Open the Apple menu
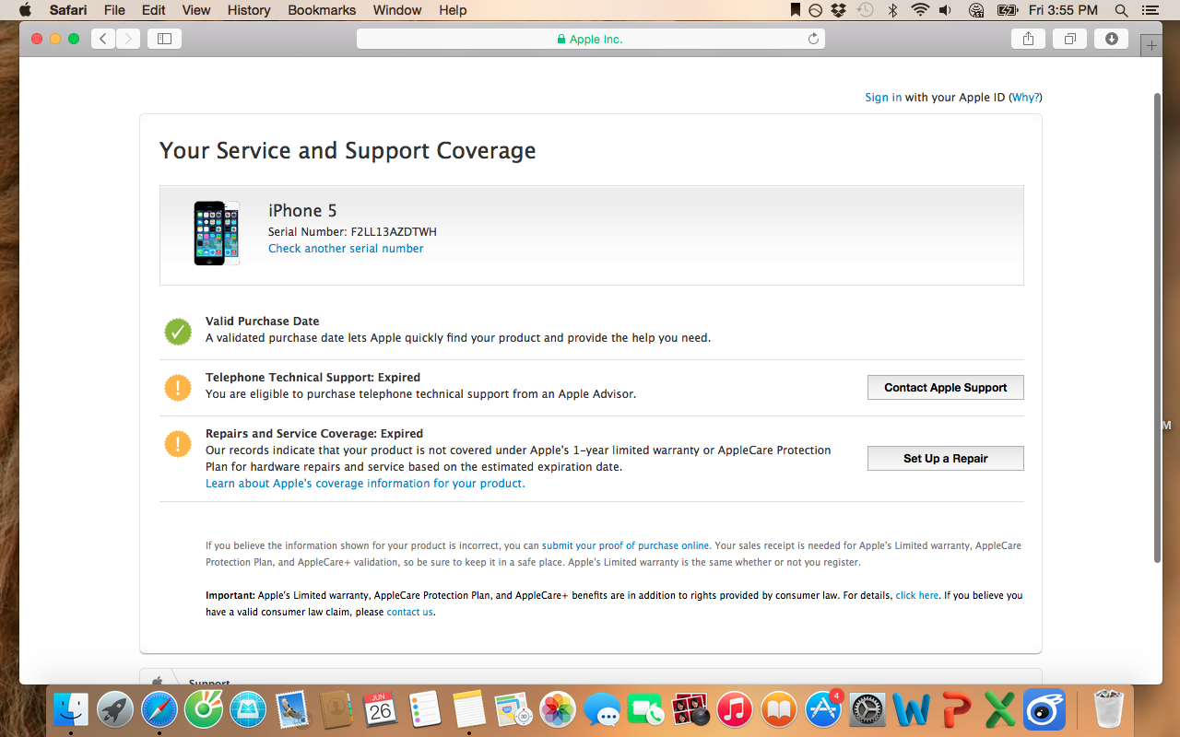 pos(25,10)
